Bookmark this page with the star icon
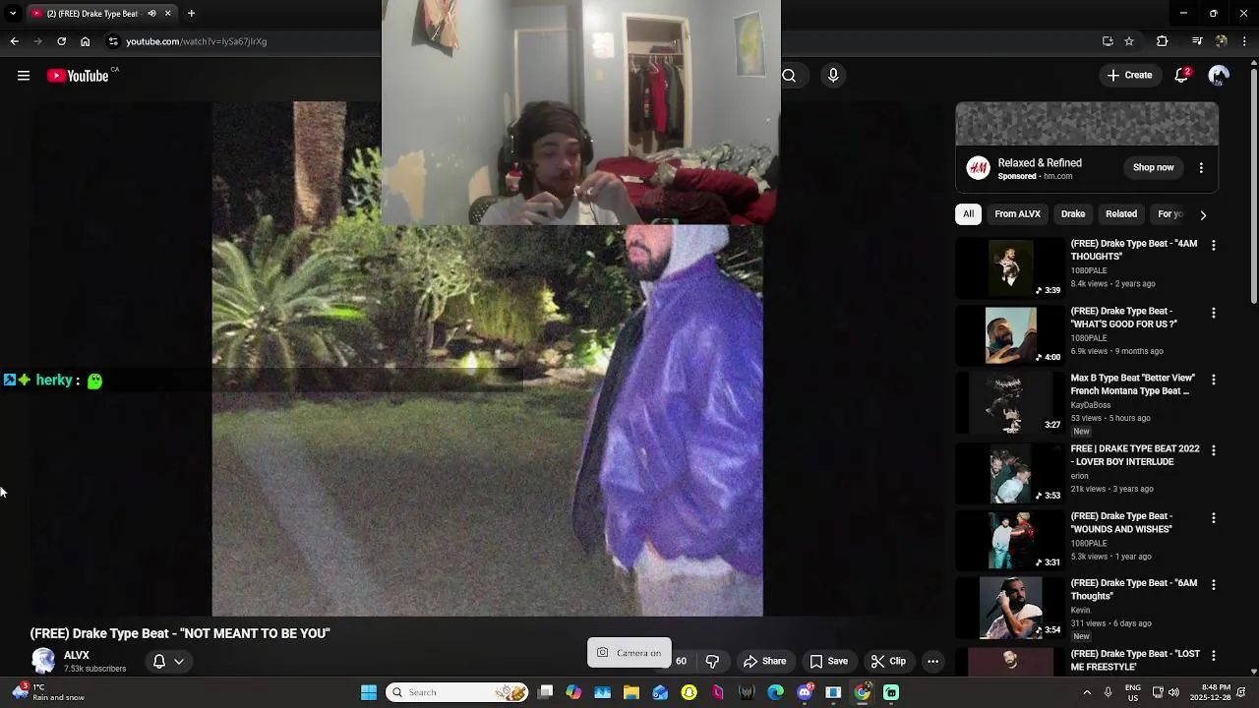This screenshot has width=1259, height=708. (x=1129, y=41)
